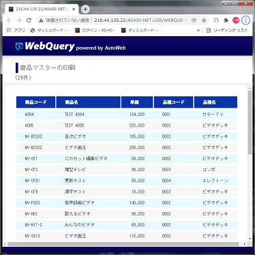This screenshot has height=255, width=255.
Task: Click category code 0004
Action: (166, 181)
